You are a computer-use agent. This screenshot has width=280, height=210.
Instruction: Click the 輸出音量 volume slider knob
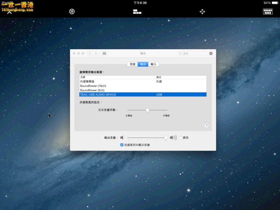(166, 138)
